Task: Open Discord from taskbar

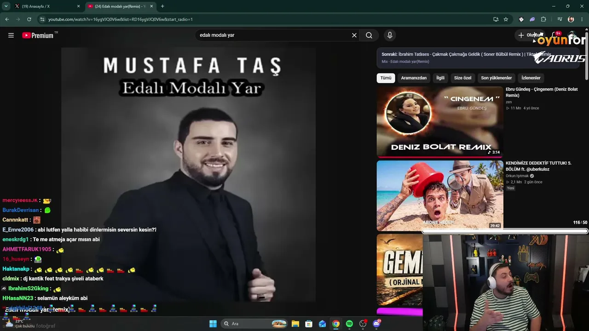Action: click(376, 324)
